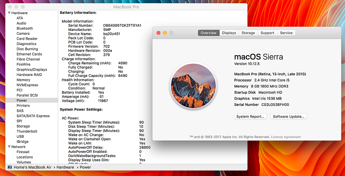Click the Voltage value 11967
This screenshot has height=176, width=345.
coord(103,101)
